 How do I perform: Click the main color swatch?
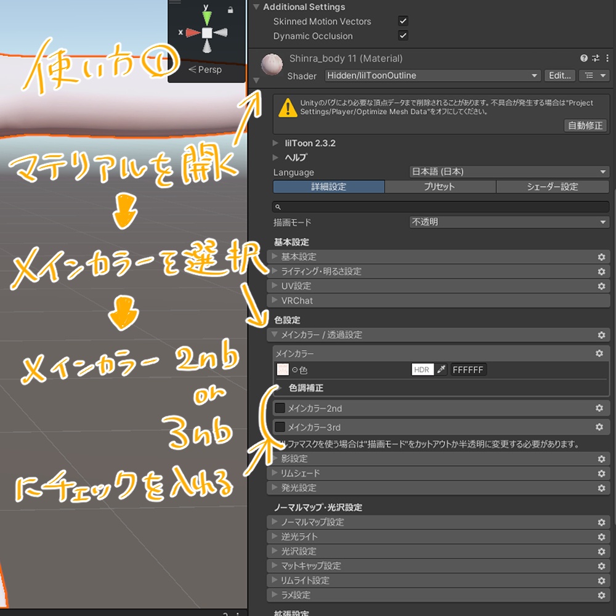pos(283,369)
